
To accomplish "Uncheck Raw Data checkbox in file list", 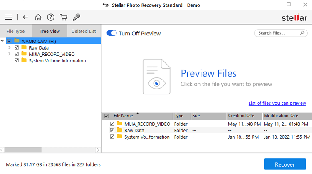I will (x=112, y=130).
